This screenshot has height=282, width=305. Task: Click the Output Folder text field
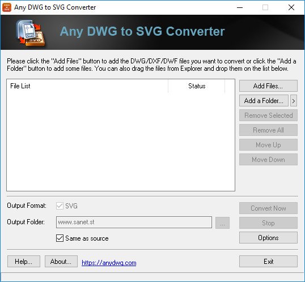(134, 222)
